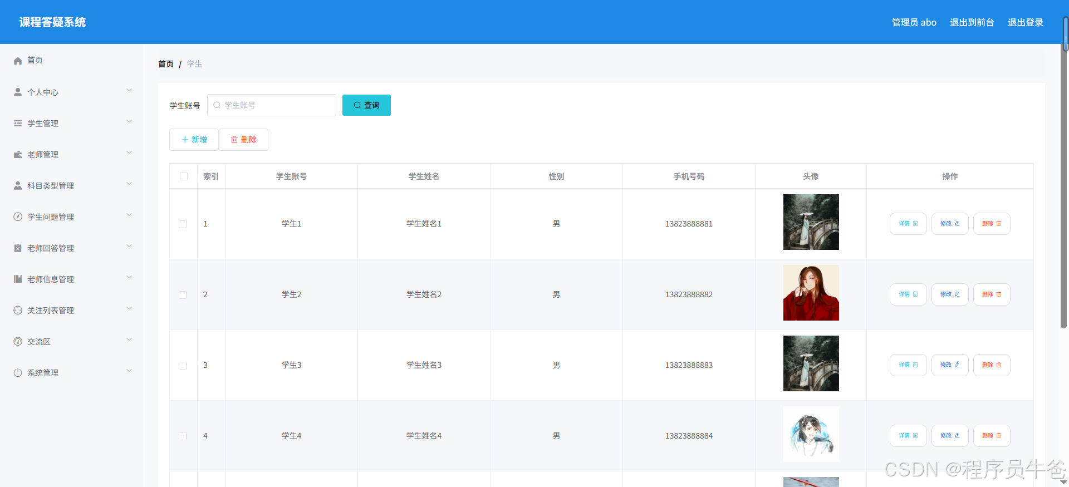Viewport: 1069px width, 487px height.
Task: Open the 首页 sidebar menu item
Action: click(x=71, y=60)
